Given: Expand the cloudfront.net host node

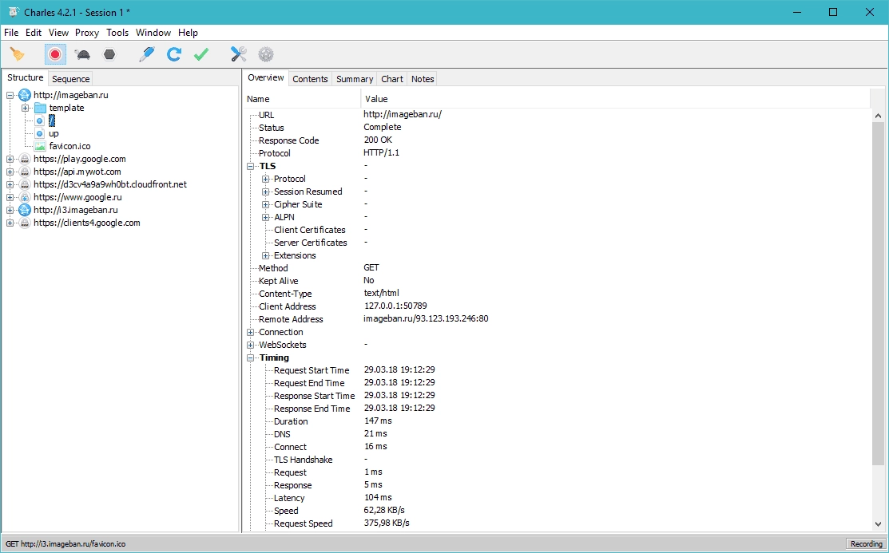Looking at the screenshot, I should pyautogui.click(x=10, y=184).
